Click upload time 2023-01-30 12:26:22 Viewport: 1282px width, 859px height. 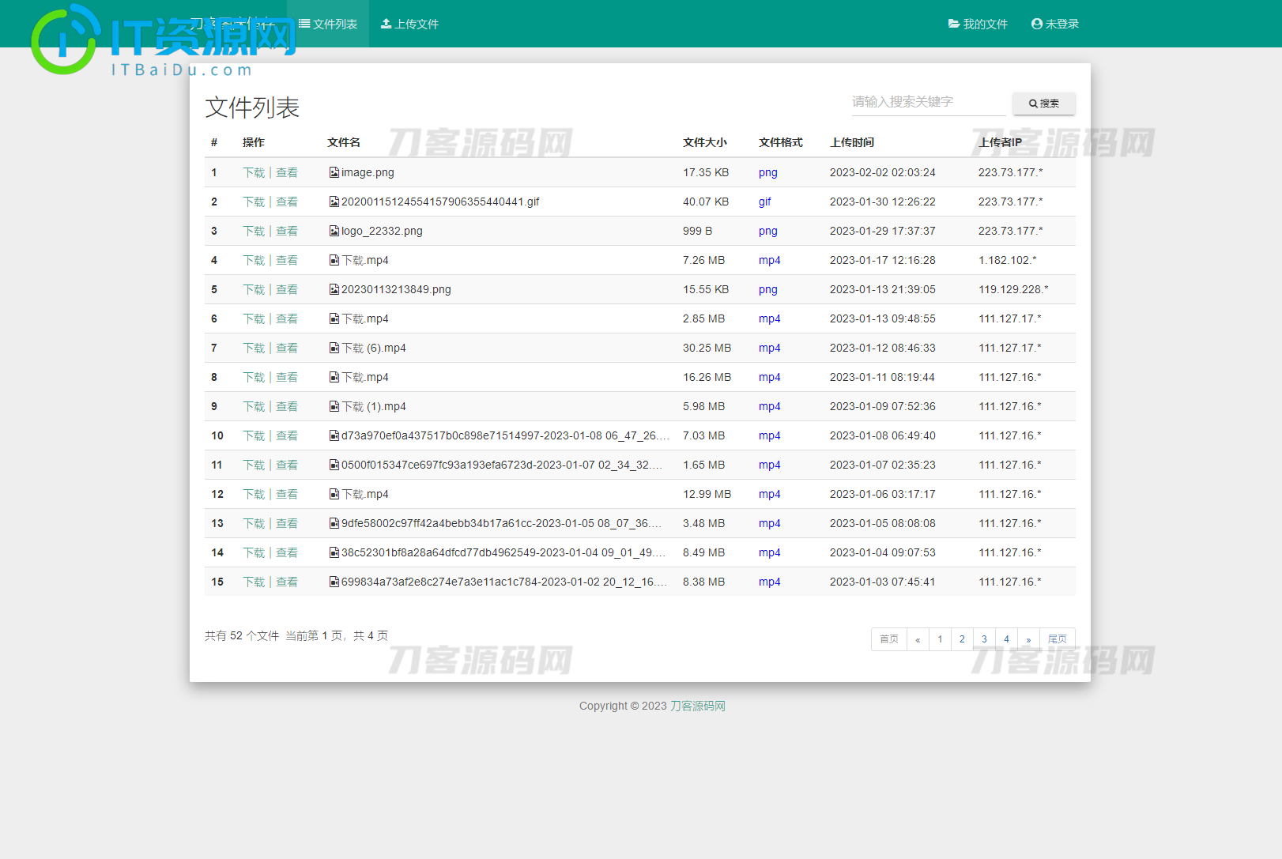click(x=883, y=202)
